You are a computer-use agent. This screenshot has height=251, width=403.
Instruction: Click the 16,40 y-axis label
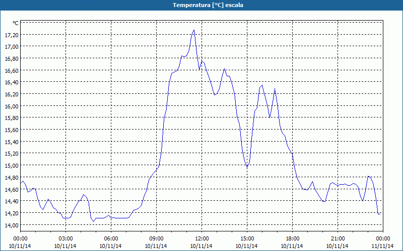[x=12, y=82]
